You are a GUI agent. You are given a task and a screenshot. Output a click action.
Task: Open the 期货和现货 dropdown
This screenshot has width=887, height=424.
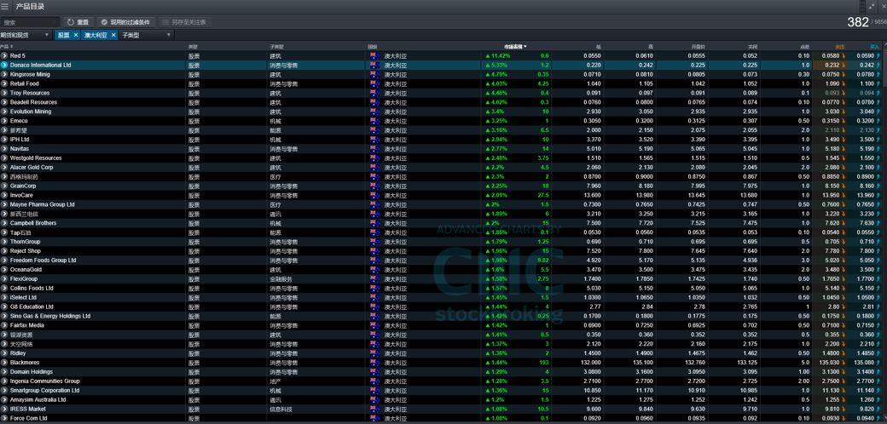click(x=26, y=35)
